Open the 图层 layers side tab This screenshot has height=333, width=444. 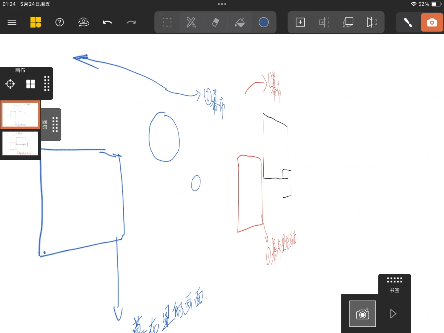pyautogui.click(x=45, y=125)
